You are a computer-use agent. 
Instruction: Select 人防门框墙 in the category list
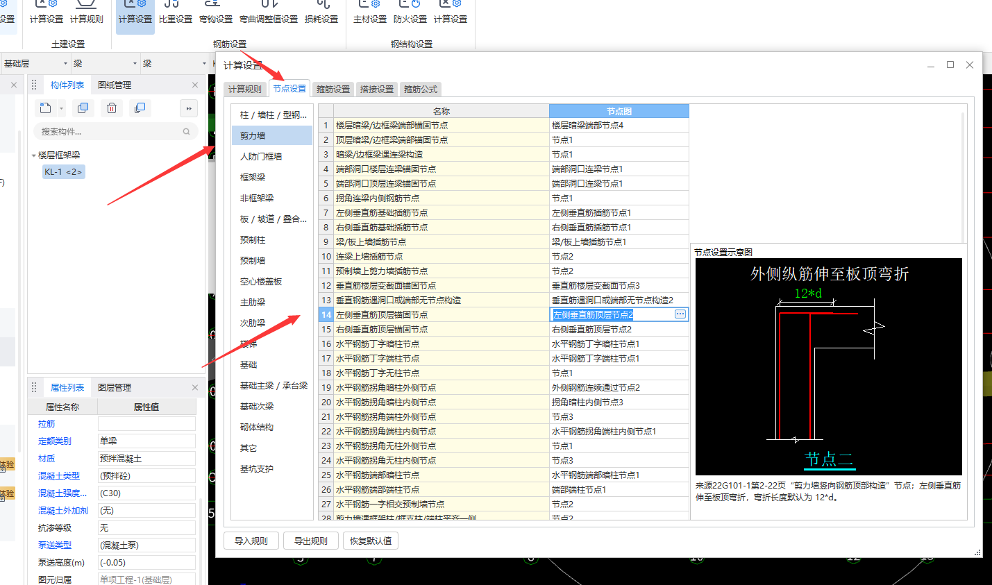(273, 156)
